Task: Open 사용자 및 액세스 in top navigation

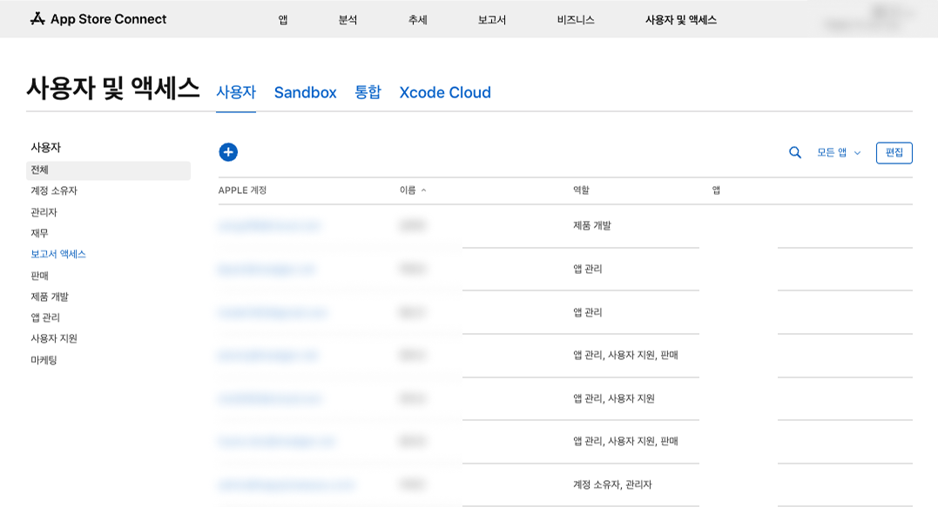Action: [681, 20]
